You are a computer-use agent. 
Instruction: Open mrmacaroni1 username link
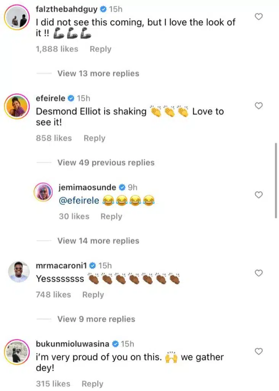(x=61, y=265)
